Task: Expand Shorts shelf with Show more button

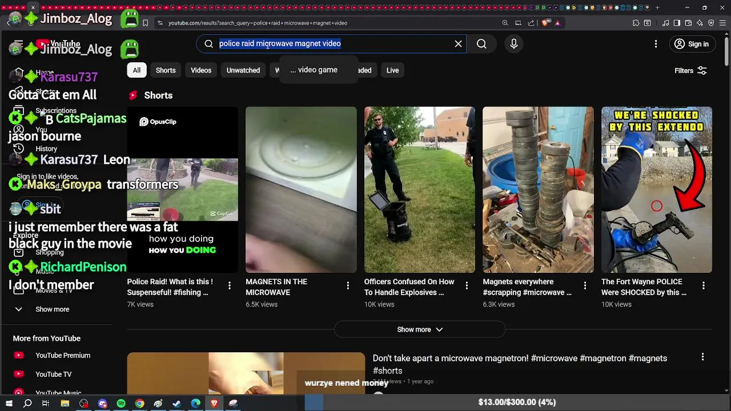Action: click(420, 329)
